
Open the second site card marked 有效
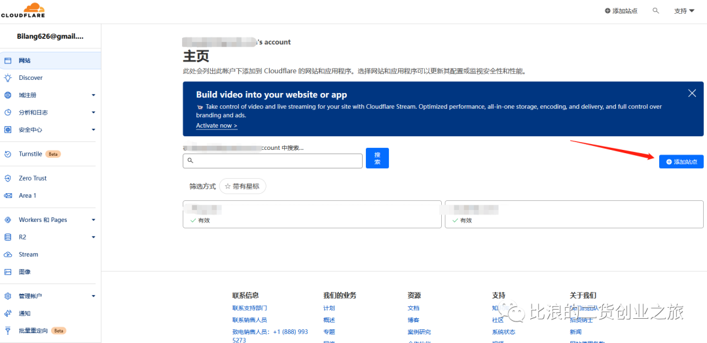coord(575,214)
